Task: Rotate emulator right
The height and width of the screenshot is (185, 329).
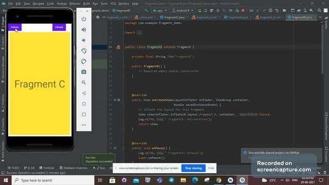Action: (x=84, y=61)
